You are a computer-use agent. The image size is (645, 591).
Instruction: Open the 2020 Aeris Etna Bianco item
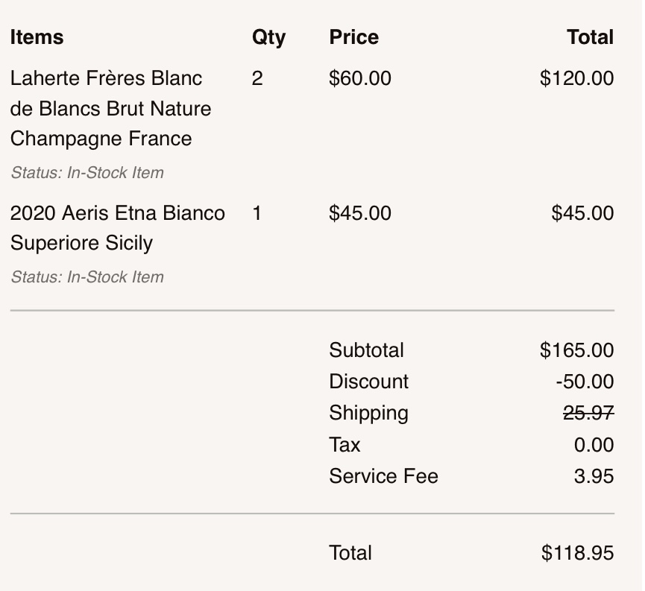click(117, 228)
